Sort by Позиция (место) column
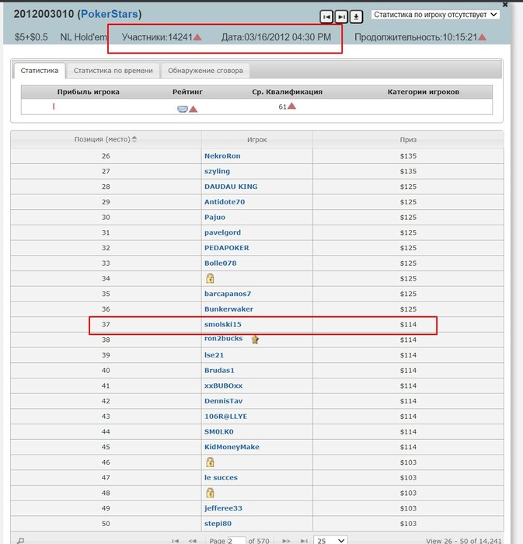Image resolution: width=523 pixels, height=544 pixels. [106, 139]
